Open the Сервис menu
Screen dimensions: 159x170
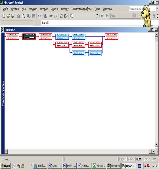(55, 9)
